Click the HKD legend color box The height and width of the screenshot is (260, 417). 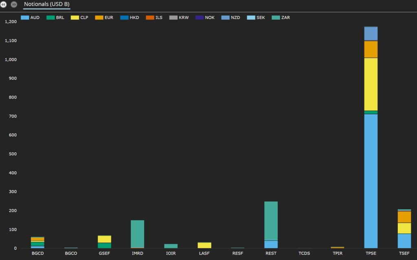[x=124, y=18]
